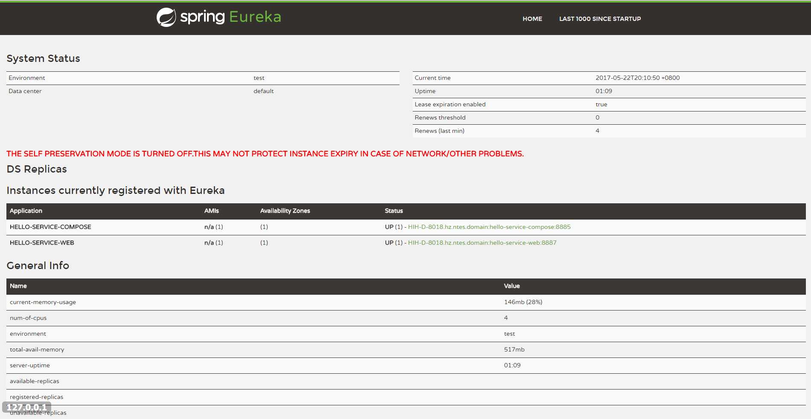This screenshot has width=811, height=419.
Task: Click the num-of-cpus row name
Action: click(28, 318)
